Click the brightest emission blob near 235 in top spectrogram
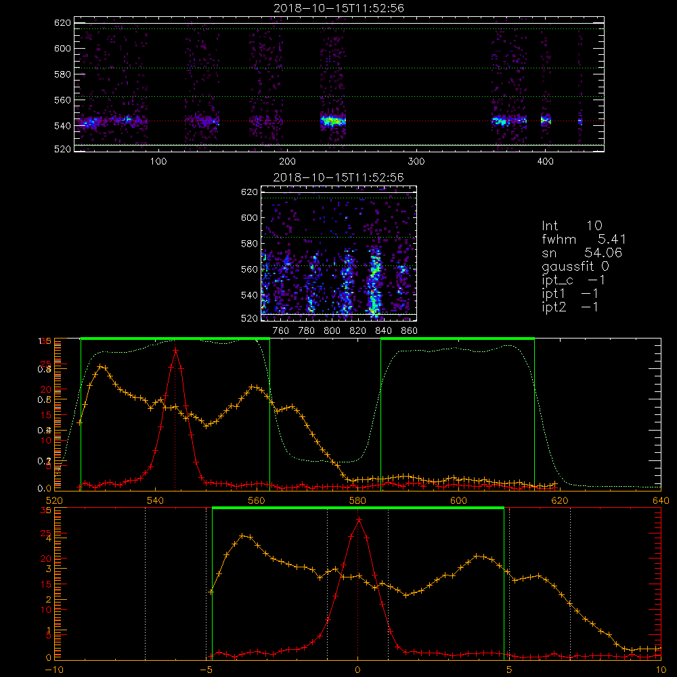The image size is (677, 677). pos(333,121)
